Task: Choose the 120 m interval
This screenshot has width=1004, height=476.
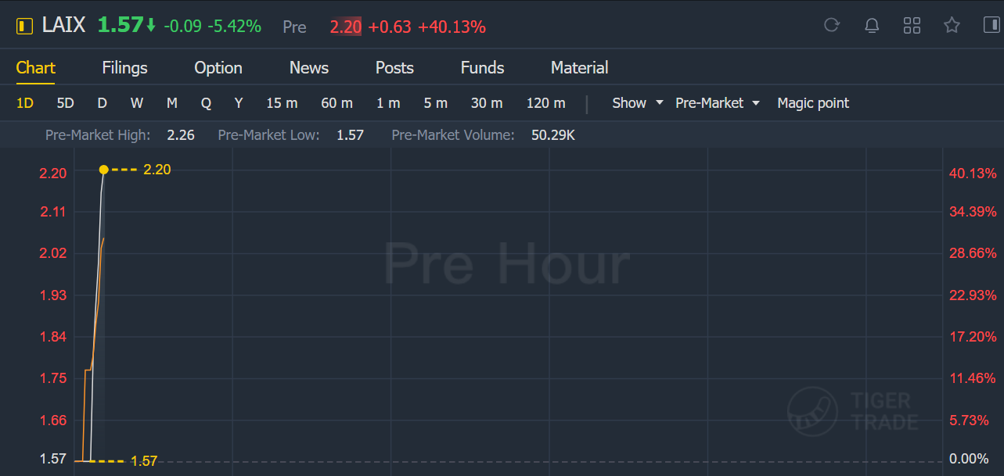Action: pos(545,103)
